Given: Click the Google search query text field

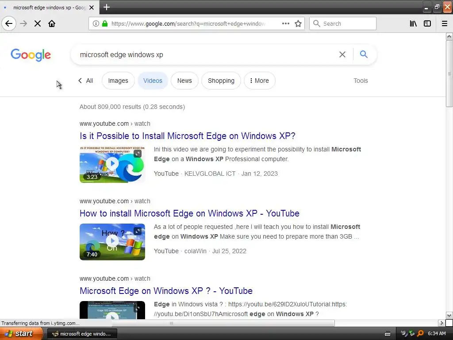Looking at the screenshot, I should tap(205, 54).
